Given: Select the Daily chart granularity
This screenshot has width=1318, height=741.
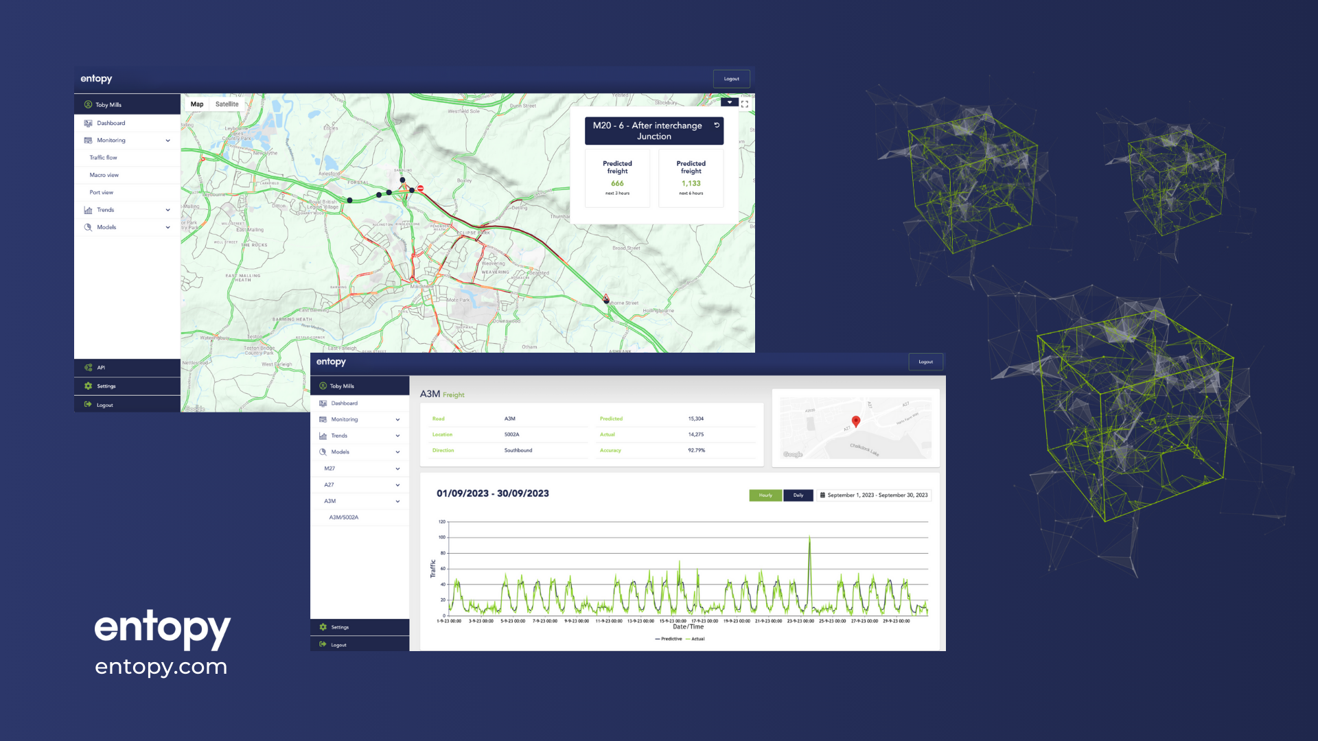Looking at the screenshot, I should 798,495.
